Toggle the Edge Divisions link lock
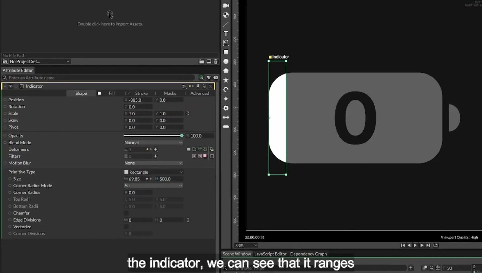This screenshot has height=273, width=482. [x=188, y=220]
